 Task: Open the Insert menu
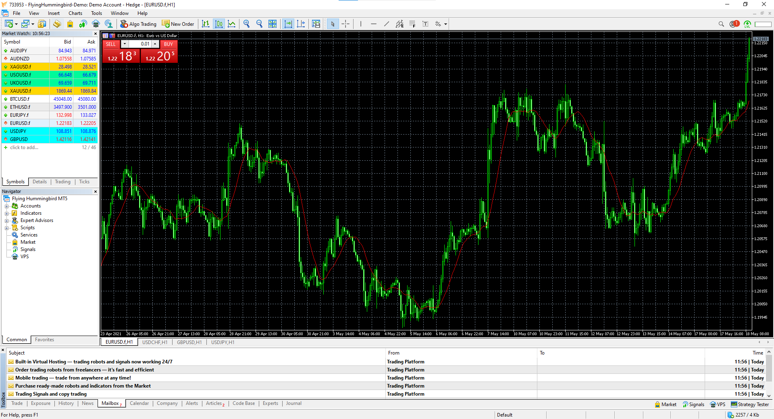coord(54,13)
